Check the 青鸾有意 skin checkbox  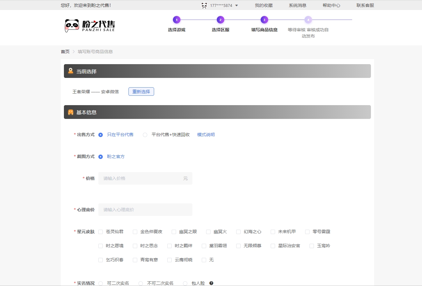point(135,260)
